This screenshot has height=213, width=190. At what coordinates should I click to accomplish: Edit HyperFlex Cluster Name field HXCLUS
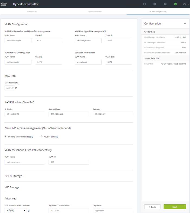point(69,211)
